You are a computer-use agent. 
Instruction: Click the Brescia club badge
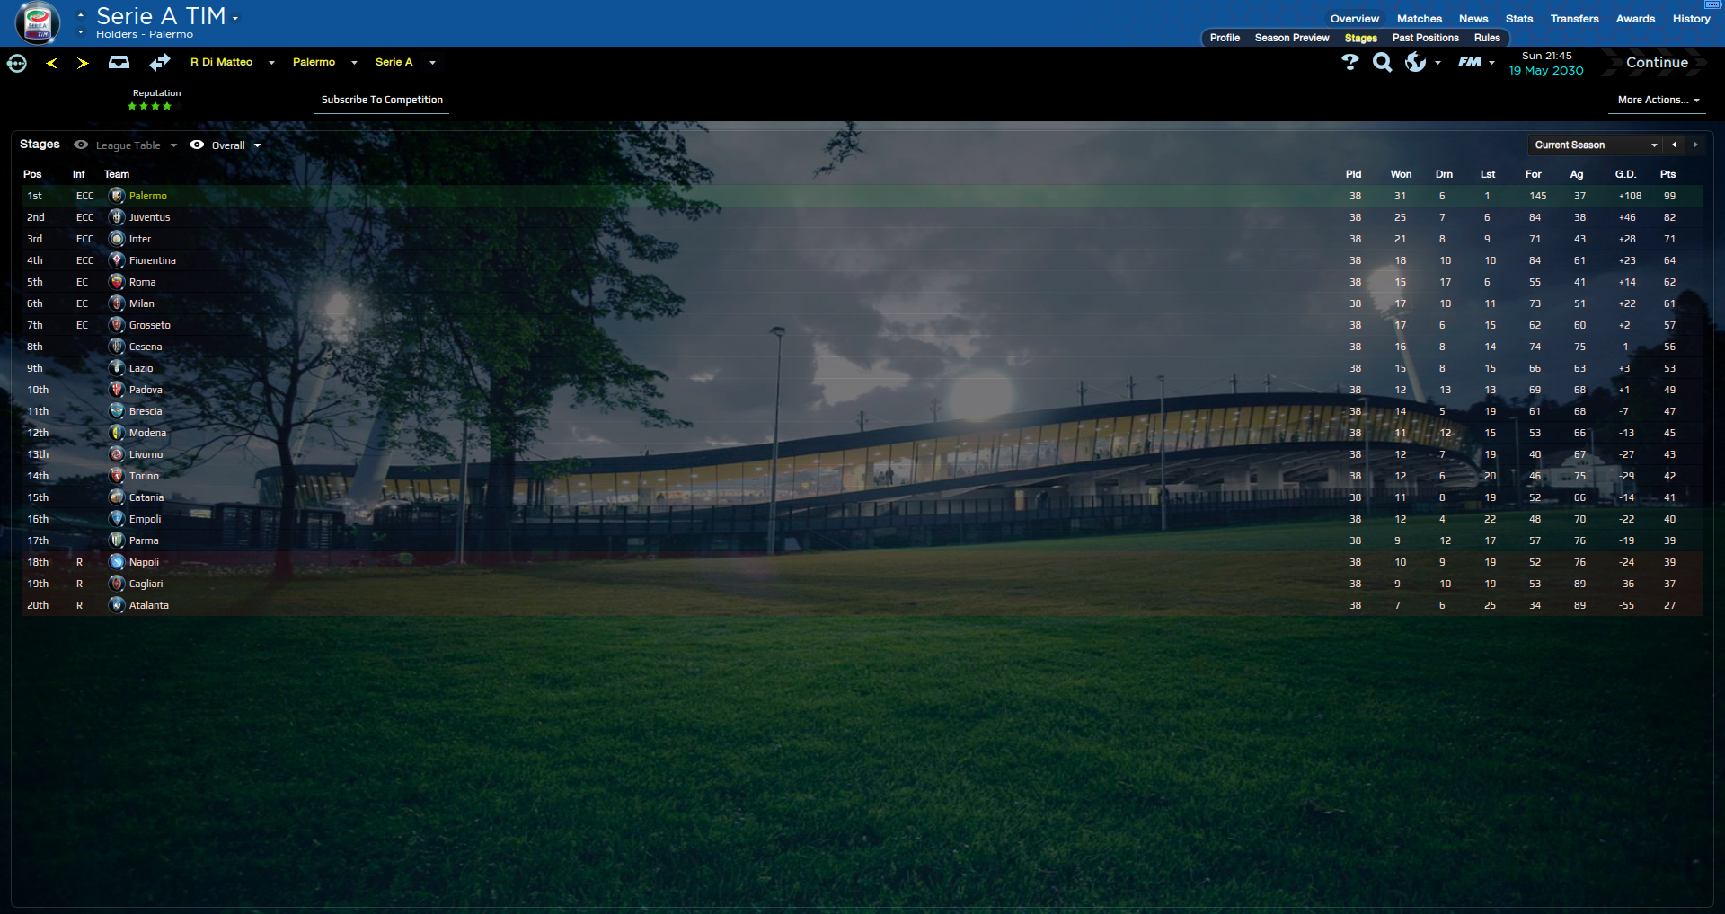[117, 411]
